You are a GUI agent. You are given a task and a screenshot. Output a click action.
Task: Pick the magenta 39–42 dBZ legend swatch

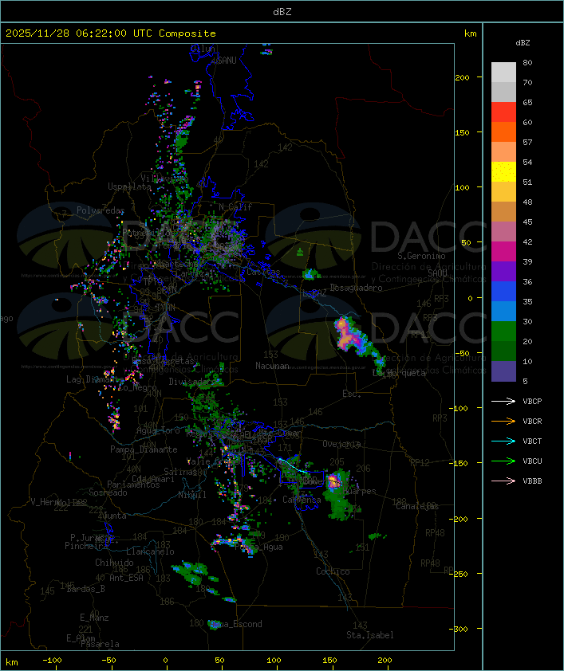503,252
